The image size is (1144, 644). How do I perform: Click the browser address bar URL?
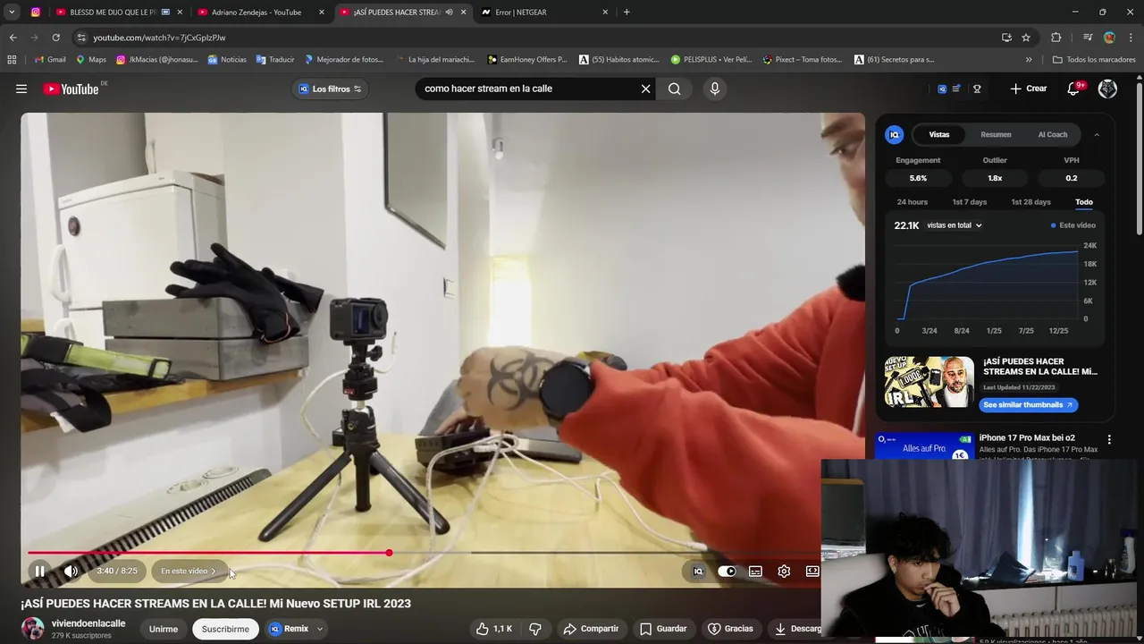click(159, 38)
